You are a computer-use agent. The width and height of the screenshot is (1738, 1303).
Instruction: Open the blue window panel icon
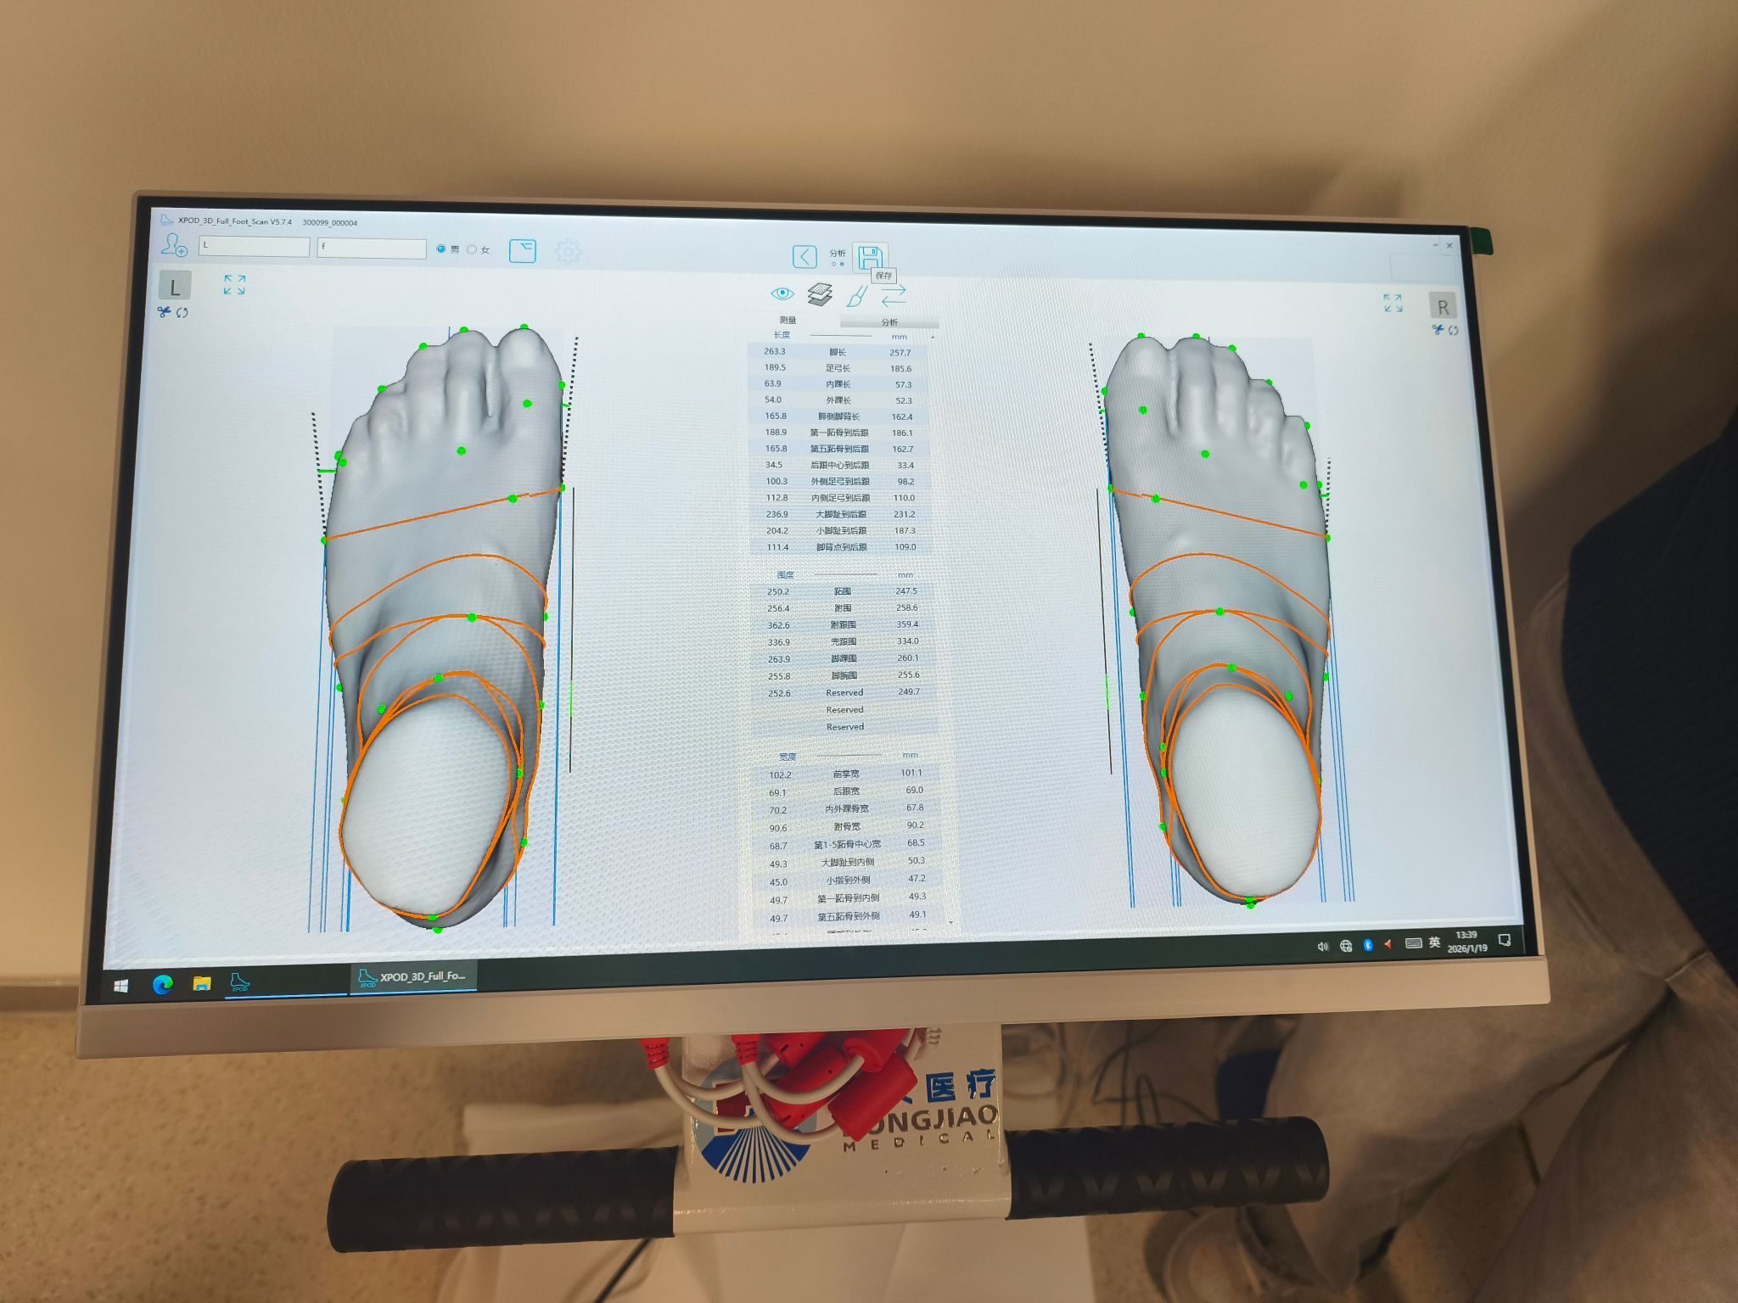[x=522, y=250]
